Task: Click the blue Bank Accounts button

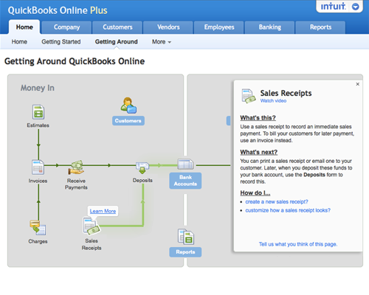Action: [185, 181]
